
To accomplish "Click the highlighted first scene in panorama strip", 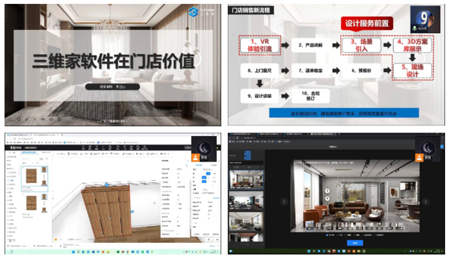I will tap(309, 226).
